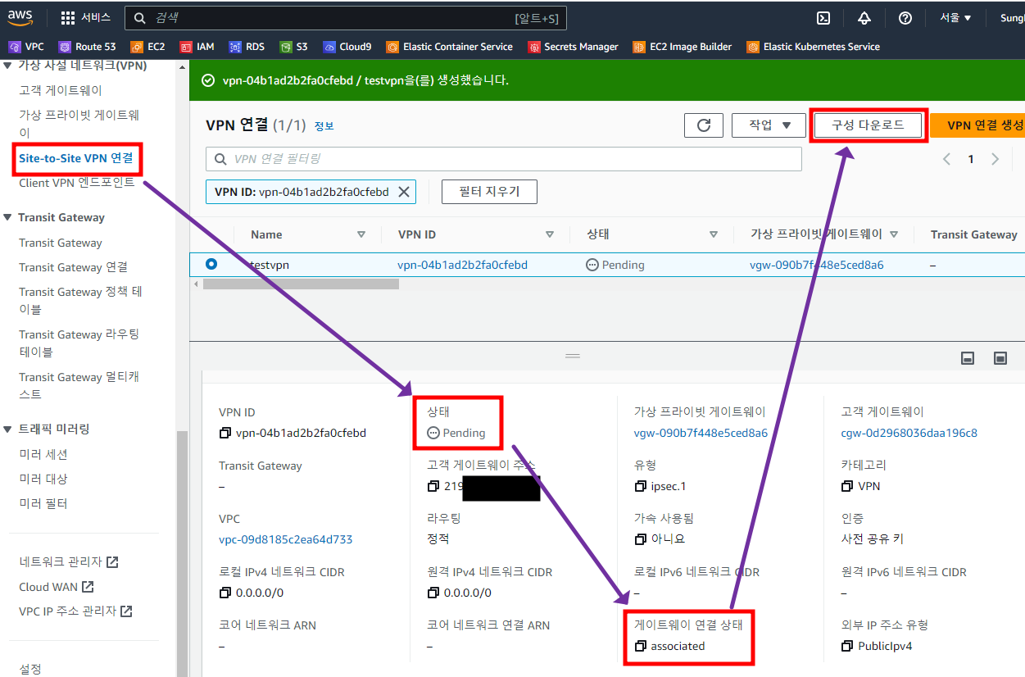1025x677 pixels.
Task: Open the notifications bell icon
Action: coord(864,18)
